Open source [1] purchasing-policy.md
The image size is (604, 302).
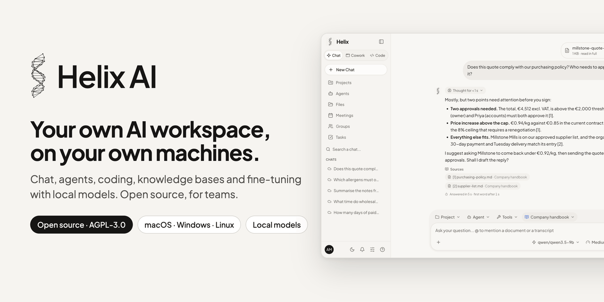487,177
